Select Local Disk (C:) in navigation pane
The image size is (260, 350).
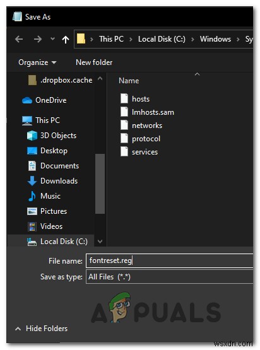pos(64,242)
